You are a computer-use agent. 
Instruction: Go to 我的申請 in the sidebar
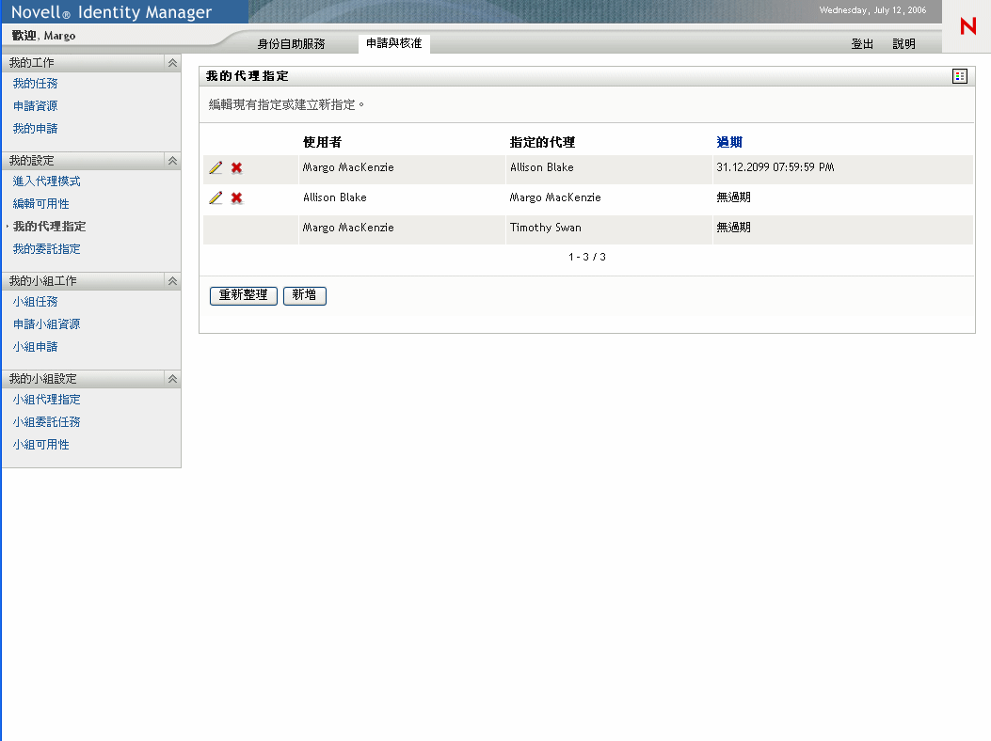[36, 128]
